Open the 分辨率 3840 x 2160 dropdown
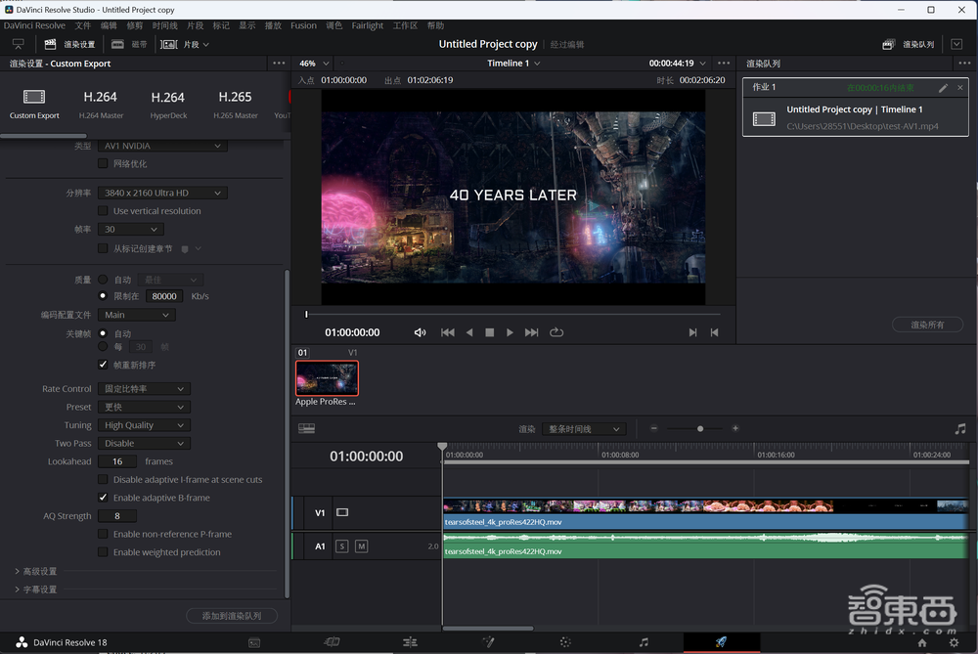Viewport: 978px width, 654px height. tap(163, 194)
